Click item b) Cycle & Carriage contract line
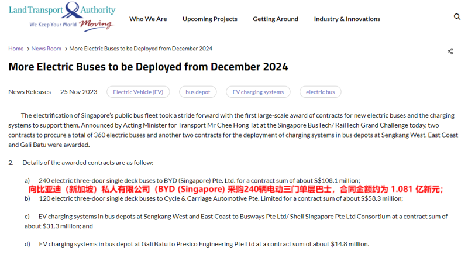468x254 pixels. pos(221,198)
